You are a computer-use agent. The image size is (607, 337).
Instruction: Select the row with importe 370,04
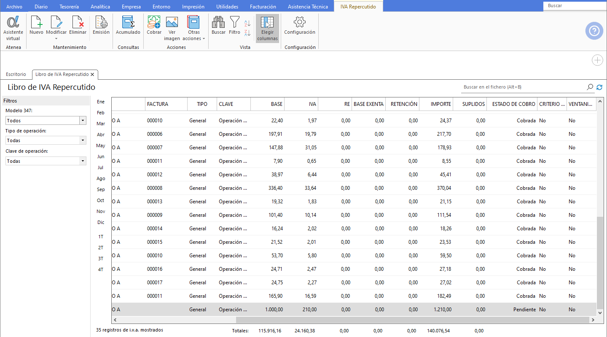point(354,188)
